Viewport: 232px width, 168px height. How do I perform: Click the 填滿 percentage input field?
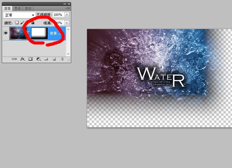tap(58, 23)
